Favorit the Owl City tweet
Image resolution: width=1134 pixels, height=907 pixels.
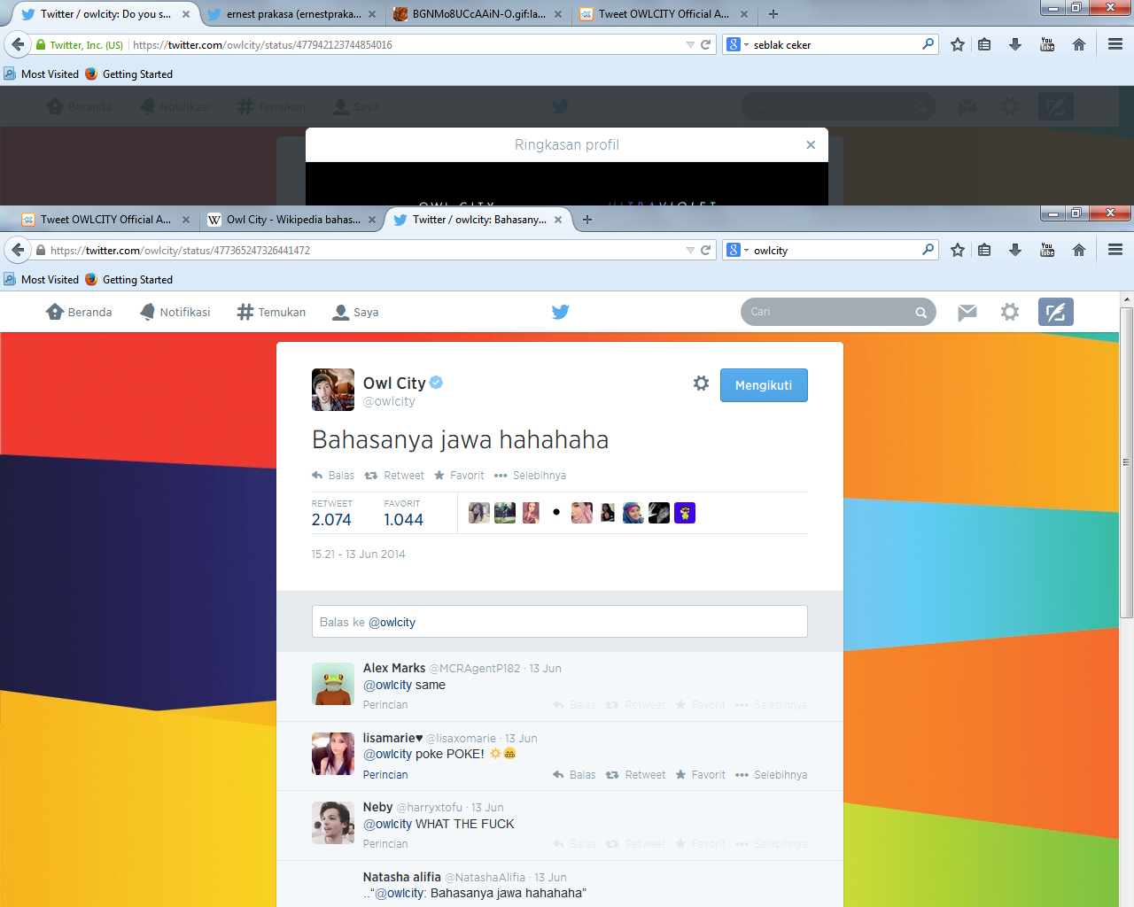tap(459, 476)
